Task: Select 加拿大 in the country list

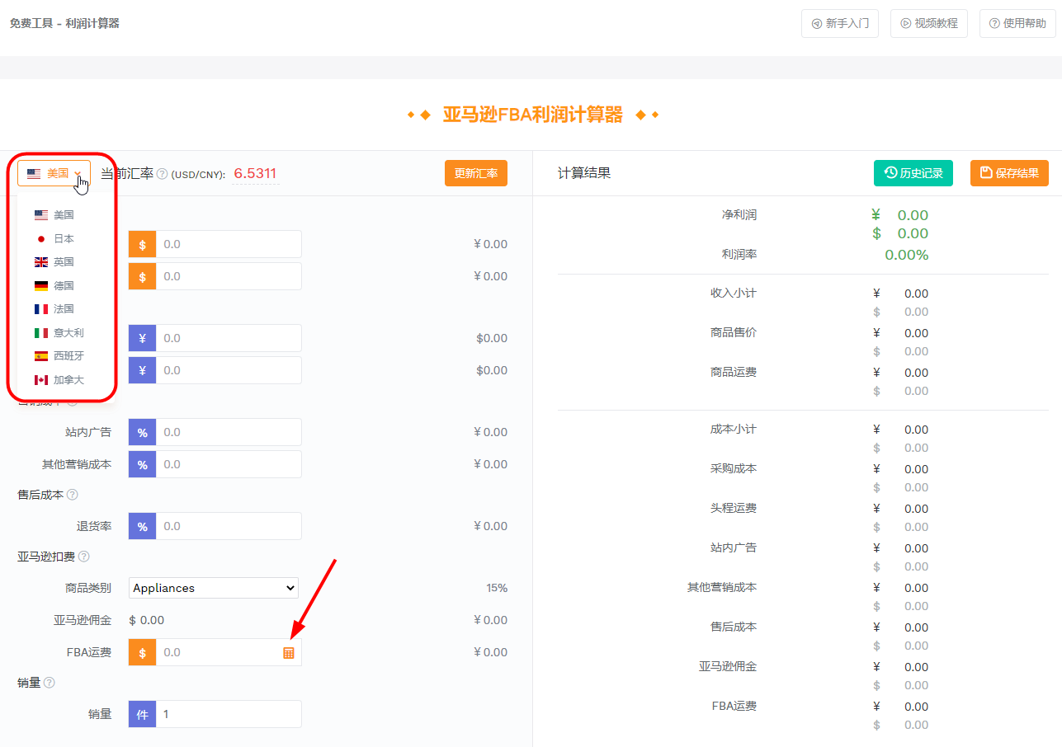Action: coord(59,380)
